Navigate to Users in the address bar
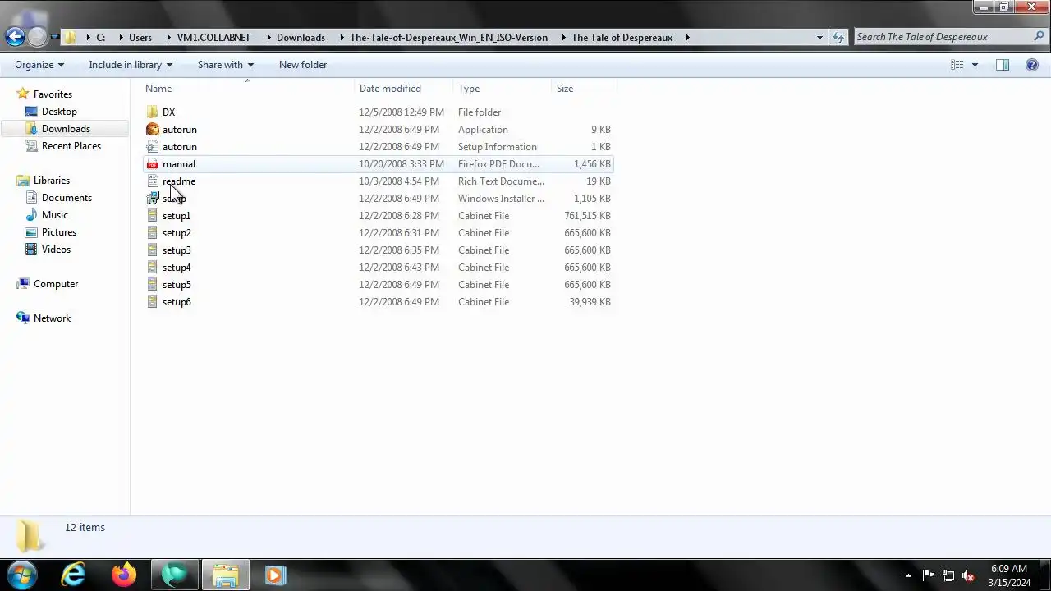Screen dimensions: 1051x591 click(140, 38)
